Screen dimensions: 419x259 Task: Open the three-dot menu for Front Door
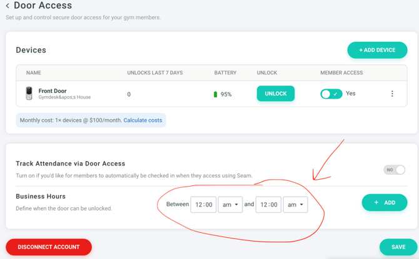pyautogui.click(x=392, y=94)
